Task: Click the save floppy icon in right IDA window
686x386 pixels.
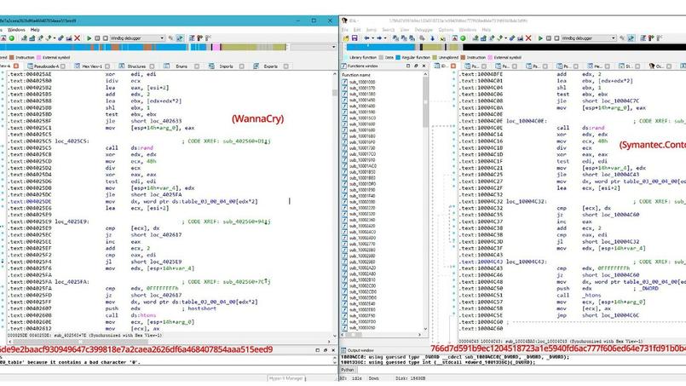Action: click(355, 38)
